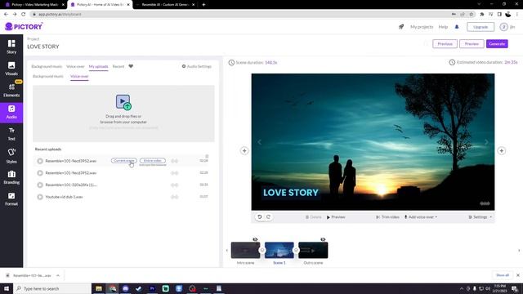This screenshot has width=523, height=294.
Task: Play the upload row showing Current scene button
Action: 40,161
